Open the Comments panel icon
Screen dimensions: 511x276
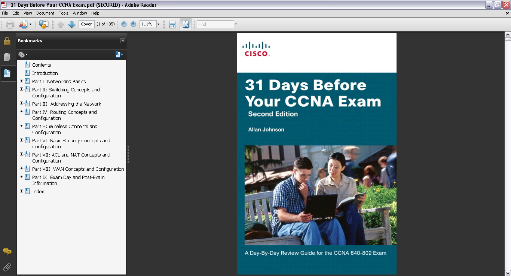pyautogui.click(x=7, y=251)
